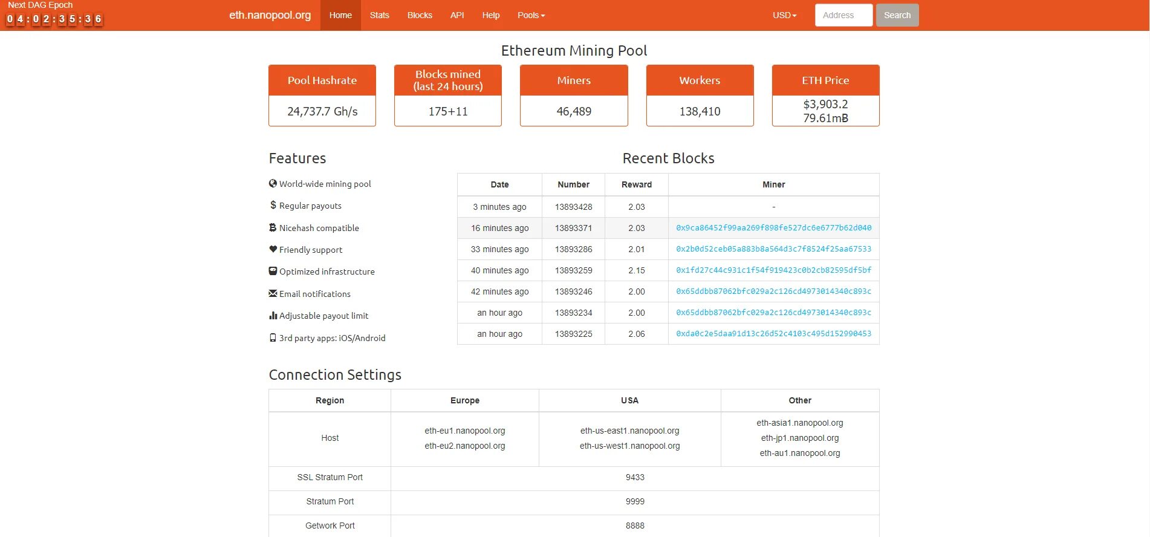This screenshot has width=1150, height=537.
Task: Open miner address 0x2b0d52ceb05a883b8a564d3c7f8524f25aa67533
Action: (773, 249)
